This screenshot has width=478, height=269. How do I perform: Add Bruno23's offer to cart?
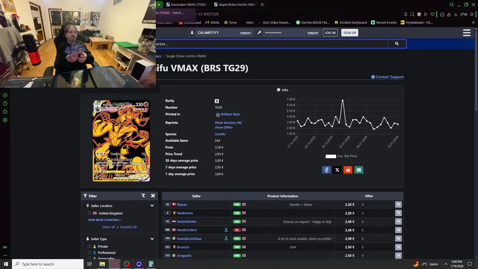[398, 247]
